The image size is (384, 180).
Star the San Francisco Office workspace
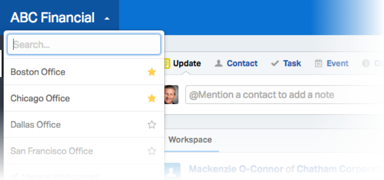point(152,151)
